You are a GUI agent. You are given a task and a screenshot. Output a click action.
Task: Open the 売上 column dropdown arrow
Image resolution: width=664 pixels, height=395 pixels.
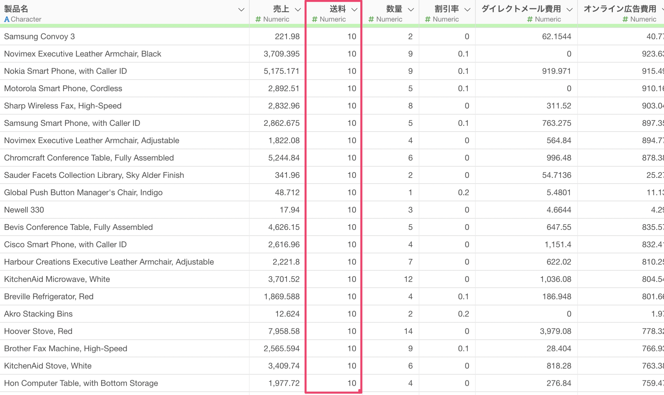tap(298, 10)
